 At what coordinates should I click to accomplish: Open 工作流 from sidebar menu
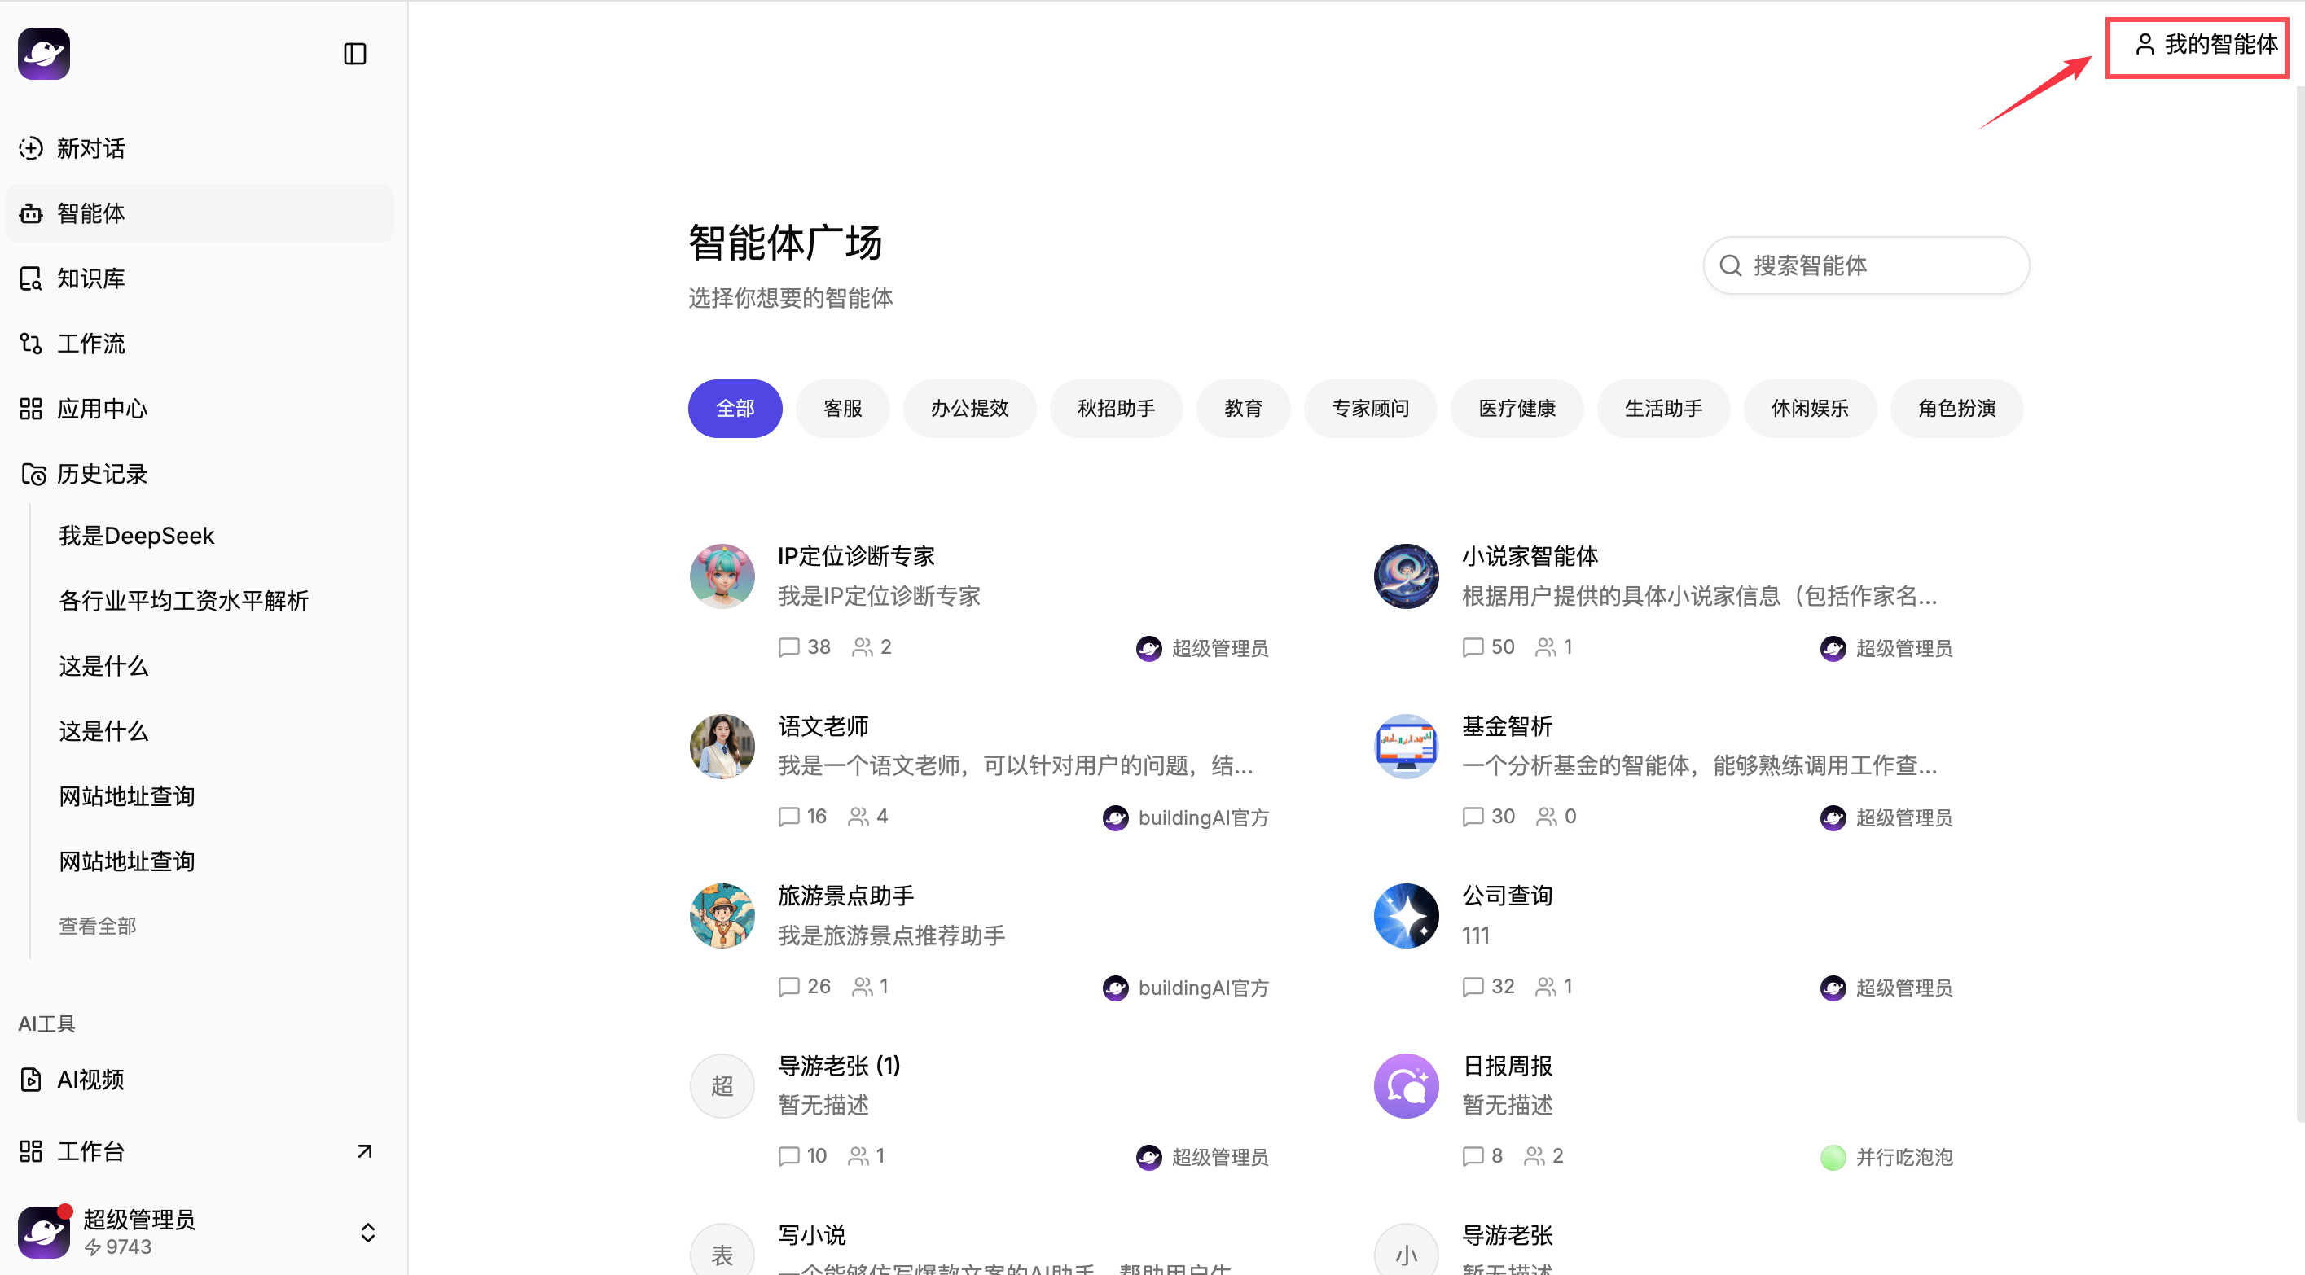(x=90, y=344)
